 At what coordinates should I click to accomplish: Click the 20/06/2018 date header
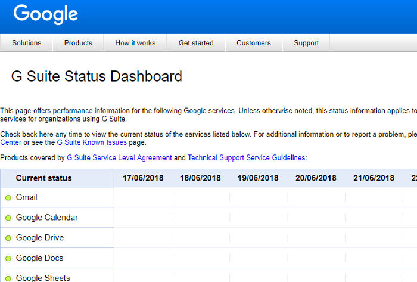pos(316,178)
